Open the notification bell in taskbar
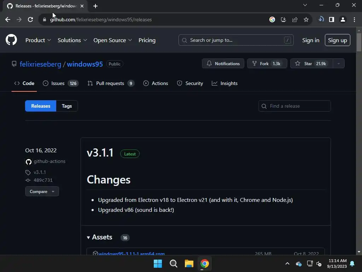362x272 pixels. coord(352,263)
